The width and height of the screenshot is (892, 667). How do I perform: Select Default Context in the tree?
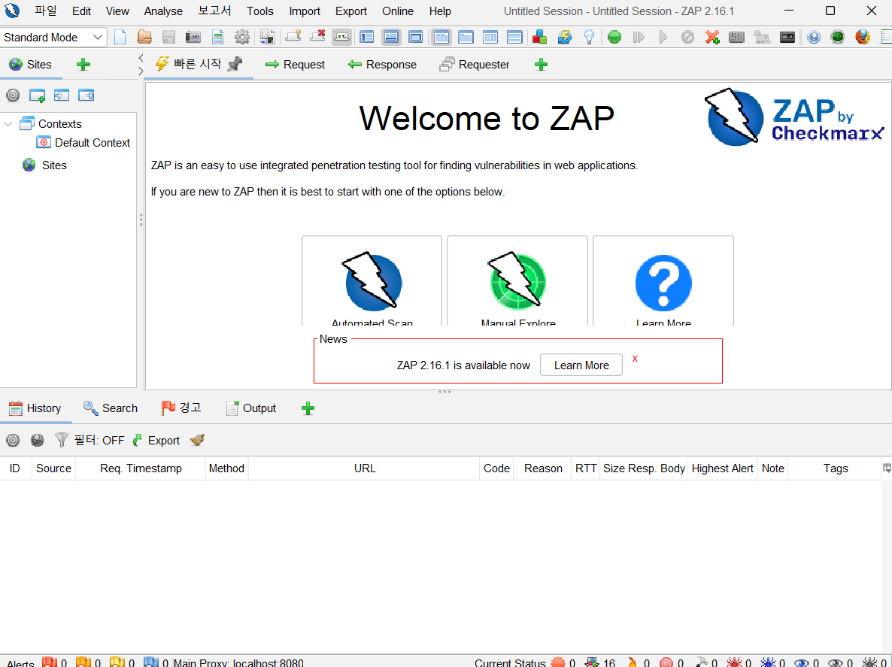point(92,143)
